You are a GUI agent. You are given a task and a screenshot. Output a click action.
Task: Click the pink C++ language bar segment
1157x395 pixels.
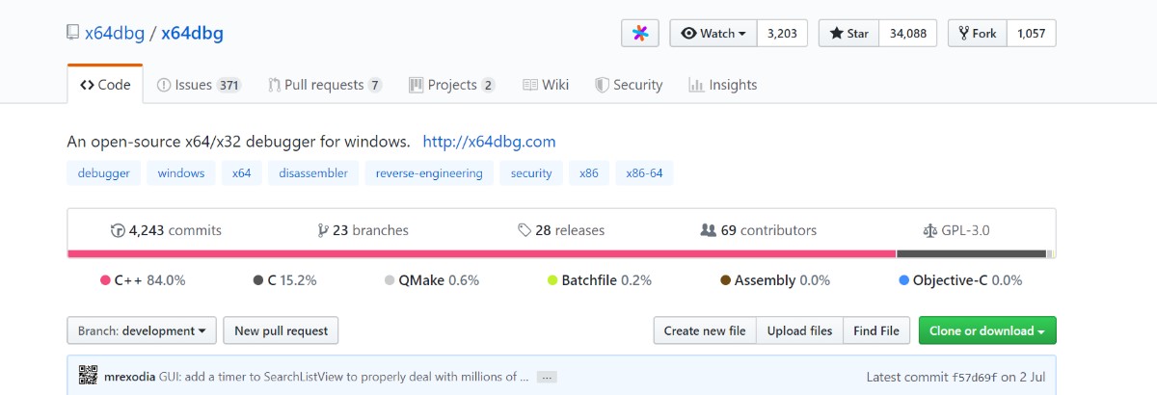pyautogui.click(x=482, y=254)
